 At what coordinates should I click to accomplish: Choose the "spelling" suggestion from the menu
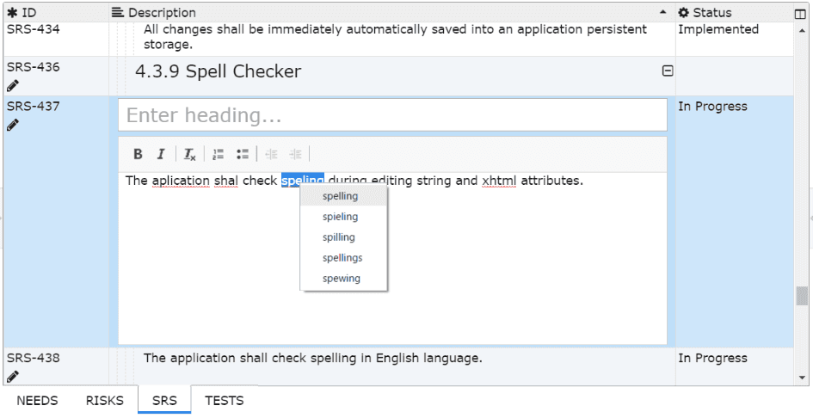tap(341, 196)
